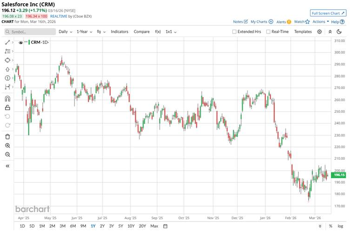Screen dimensions: 350x234
Task: Select the shapes drawing tool icon
Action: pyautogui.click(x=7, y=60)
